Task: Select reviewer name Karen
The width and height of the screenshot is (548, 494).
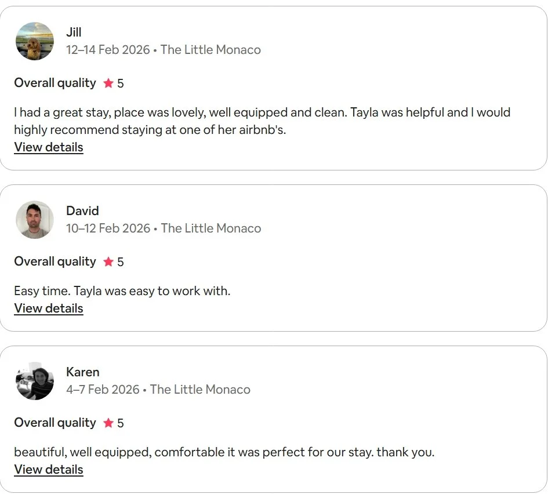Action: (x=83, y=372)
